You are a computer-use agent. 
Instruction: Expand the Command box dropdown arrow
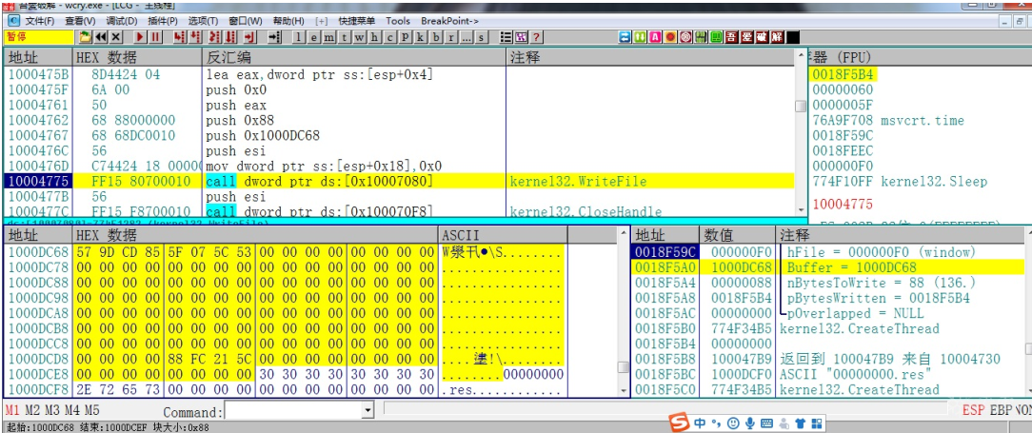[367, 412]
